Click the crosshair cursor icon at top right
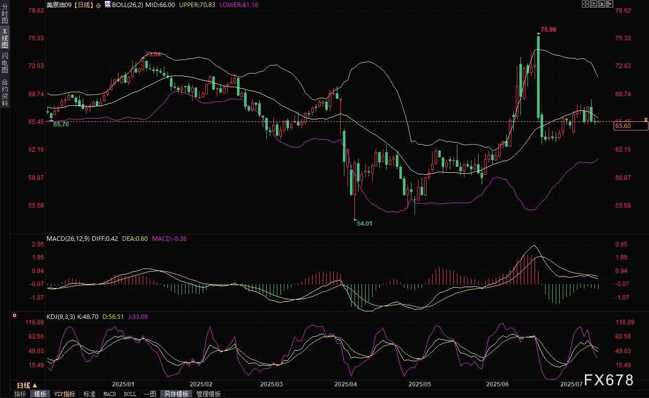The height and width of the screenshot is (398, 649). 585,4
